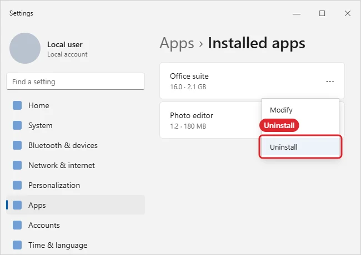Image resolution: width=361 pixels, height=255 pixels.
Task: Maximize the Settings window
Action: 322,13
